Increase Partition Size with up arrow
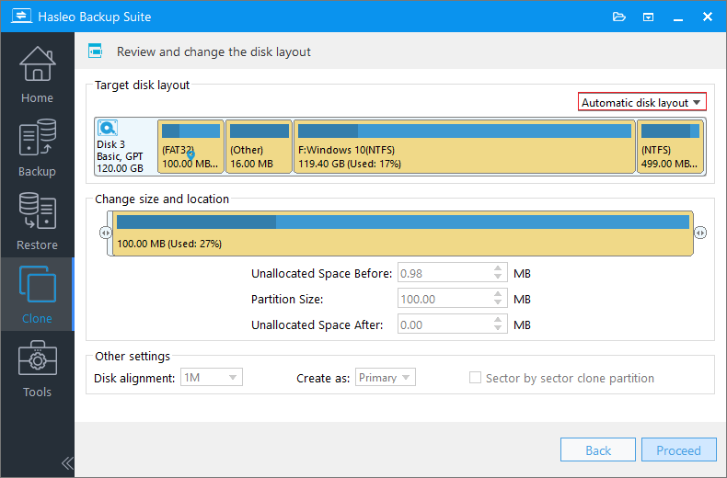 (x=498, y=294)
